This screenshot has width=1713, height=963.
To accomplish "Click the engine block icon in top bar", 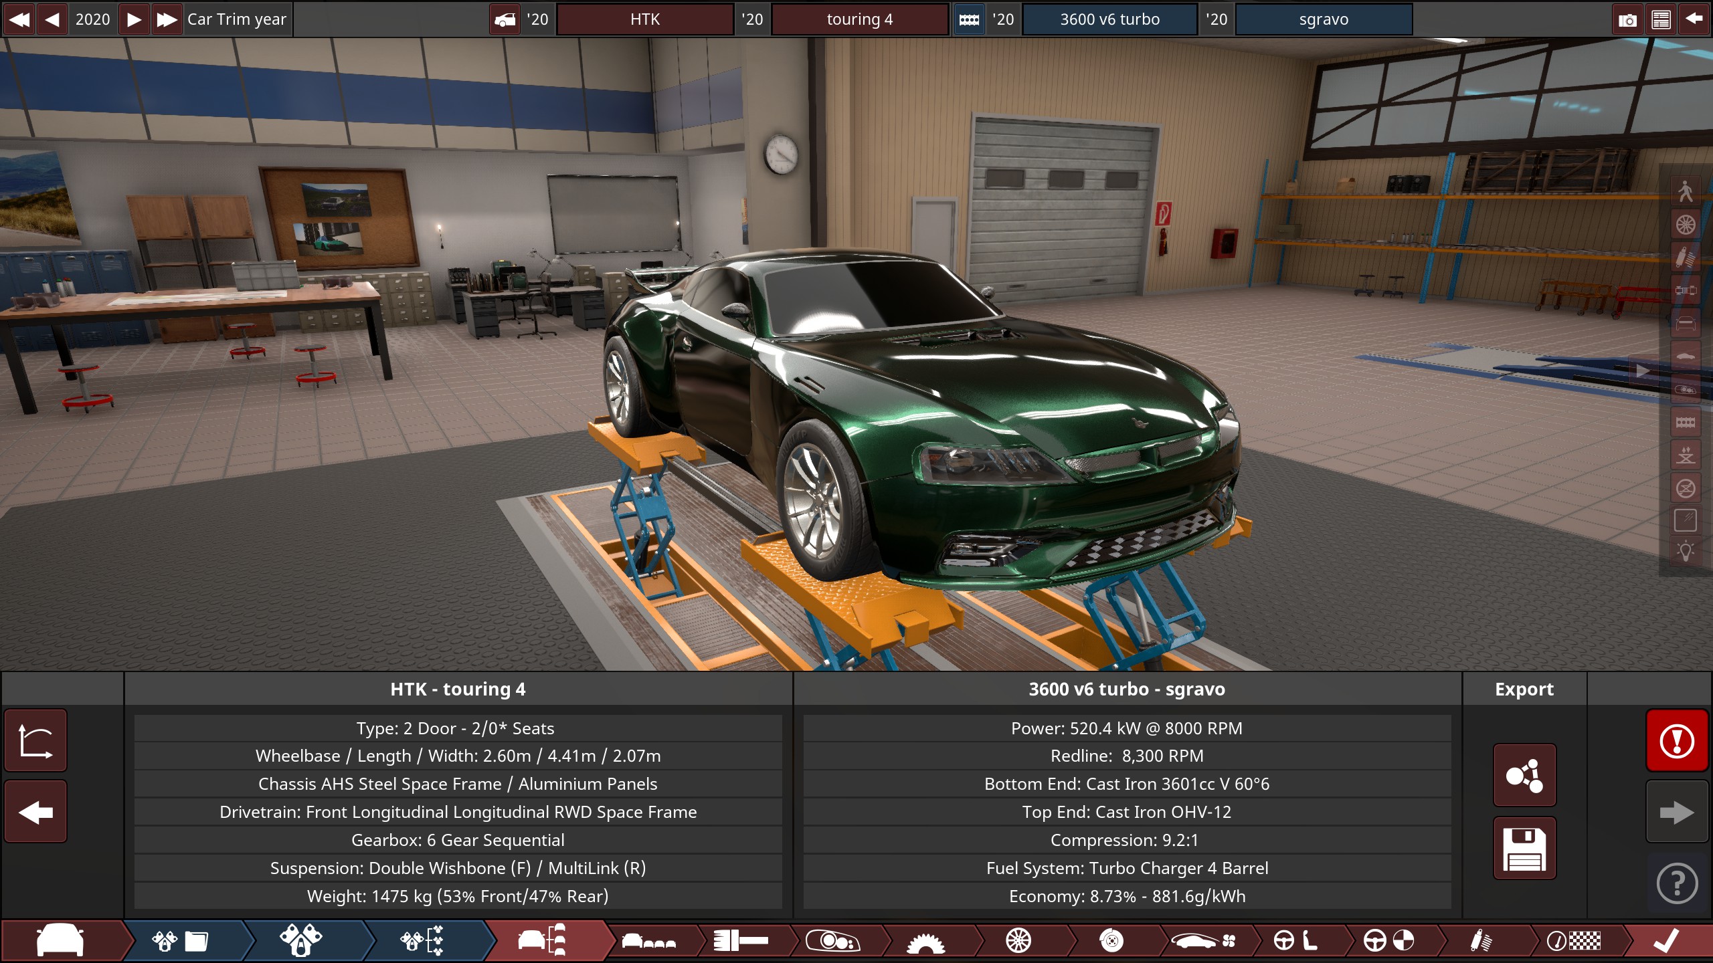I will click(969, 19).
